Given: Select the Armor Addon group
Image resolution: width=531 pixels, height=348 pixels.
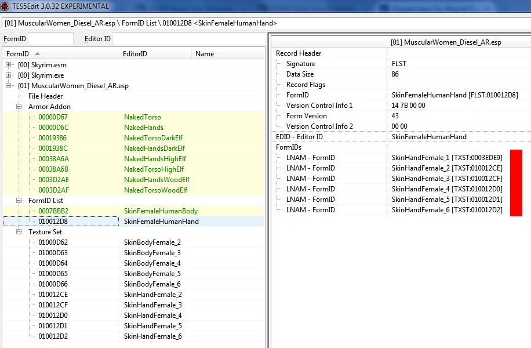Looking at the screenshot, I should [x=49, y=107].
